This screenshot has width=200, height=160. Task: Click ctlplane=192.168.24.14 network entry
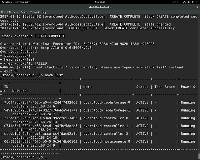coord(35,122)
